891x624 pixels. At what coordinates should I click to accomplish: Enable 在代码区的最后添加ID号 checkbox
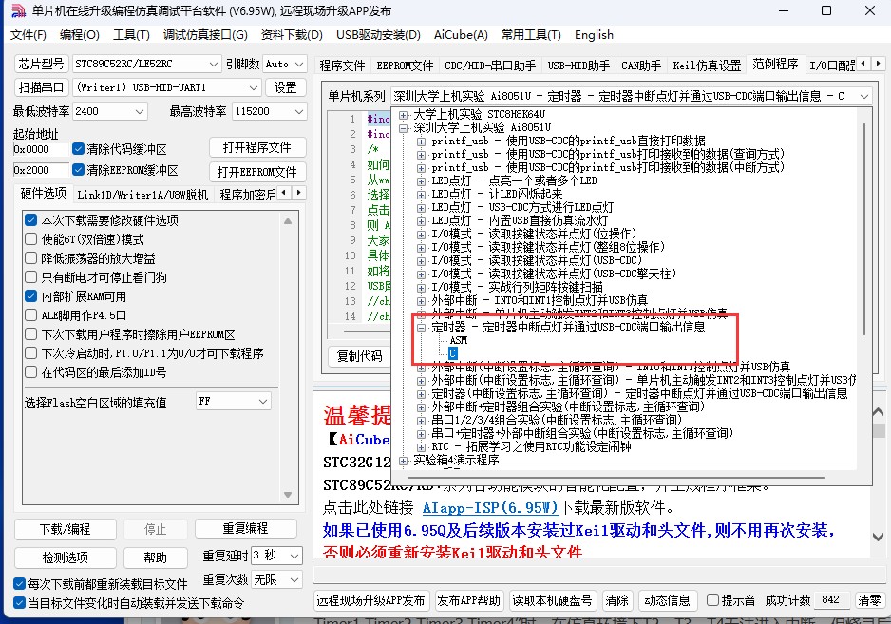[31, 372]
